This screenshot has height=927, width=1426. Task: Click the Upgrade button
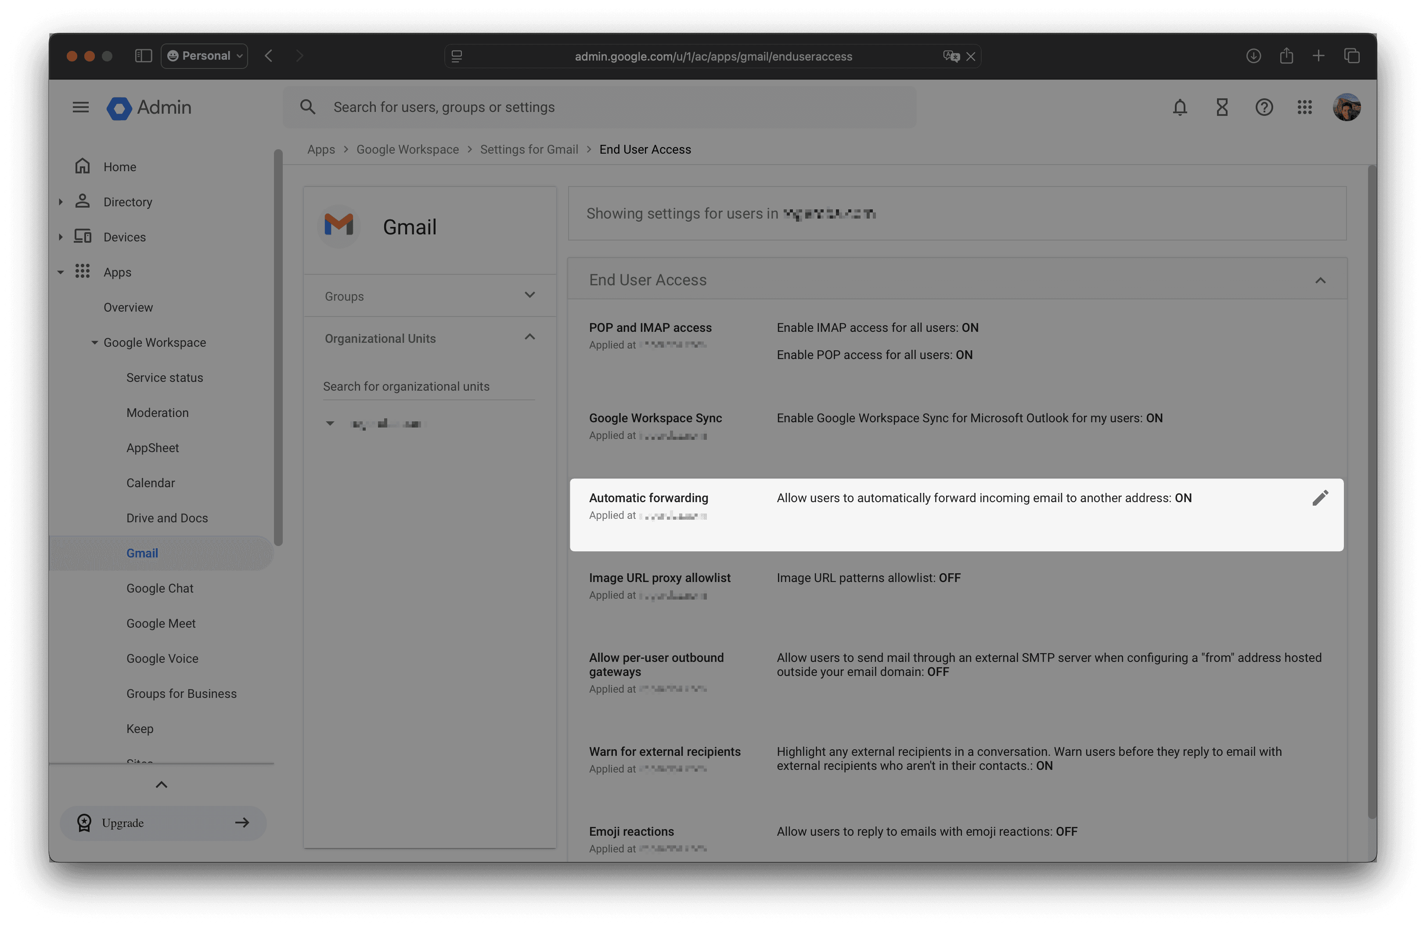[x=162, y=823]
